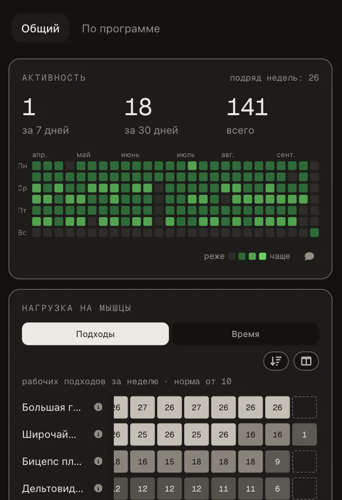Select the green Sunday activity cell
Screen dimensions: 342x500
(x=314, y=233)
